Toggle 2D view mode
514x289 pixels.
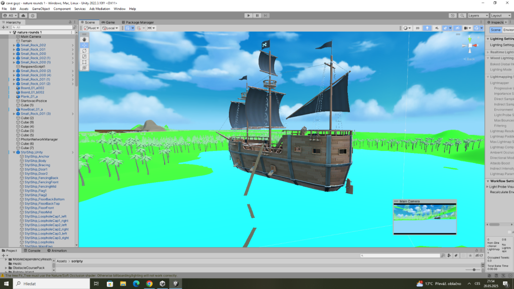pyautogui.click(x=417, y=28)
